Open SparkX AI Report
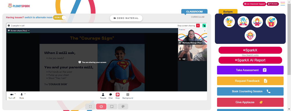This screenshot has height=111, width=291. [x=250, y=60]
